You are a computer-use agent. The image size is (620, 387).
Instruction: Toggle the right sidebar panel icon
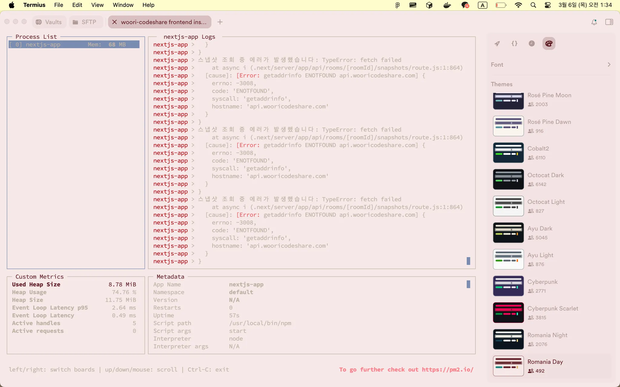[x=609, y=22]
